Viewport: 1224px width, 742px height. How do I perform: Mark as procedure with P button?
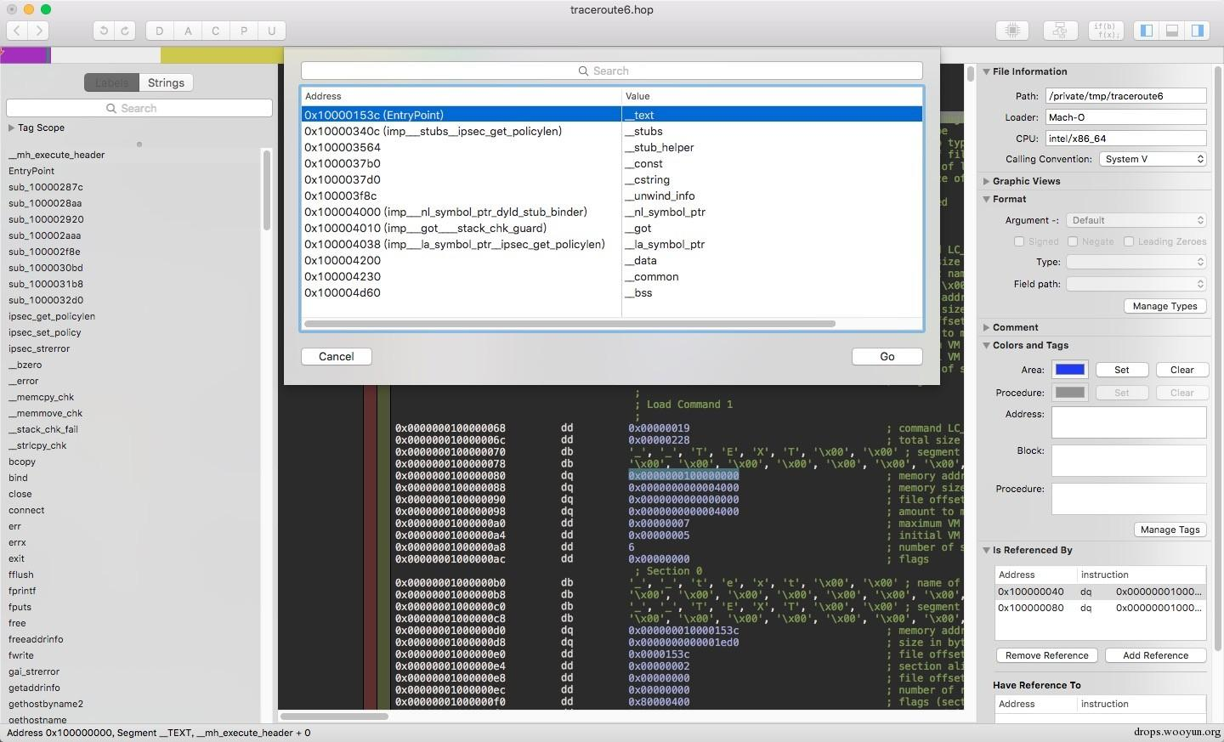244,31
